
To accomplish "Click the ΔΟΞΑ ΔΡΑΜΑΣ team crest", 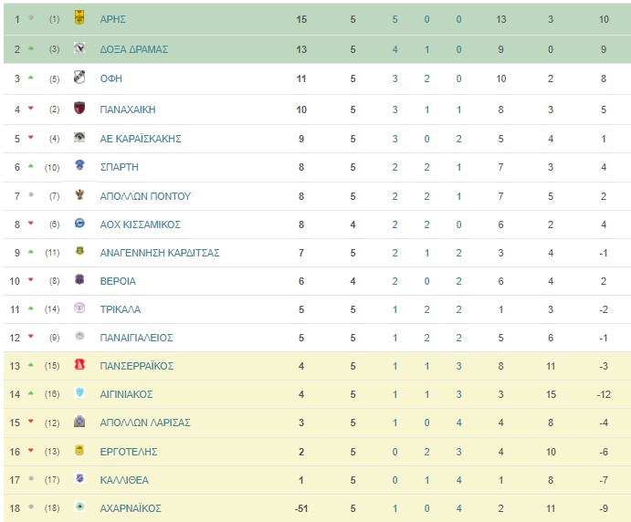I will (79, 47).
